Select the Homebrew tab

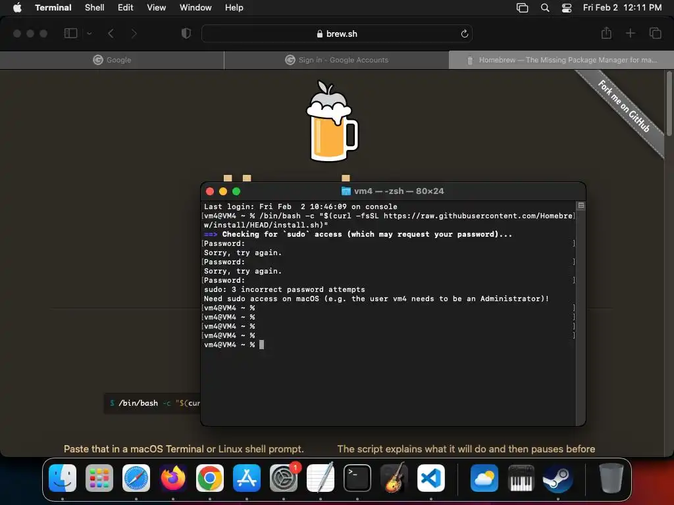tap(561, 60)
